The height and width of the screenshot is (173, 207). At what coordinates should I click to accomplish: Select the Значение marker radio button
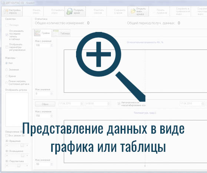pos(6,70)
